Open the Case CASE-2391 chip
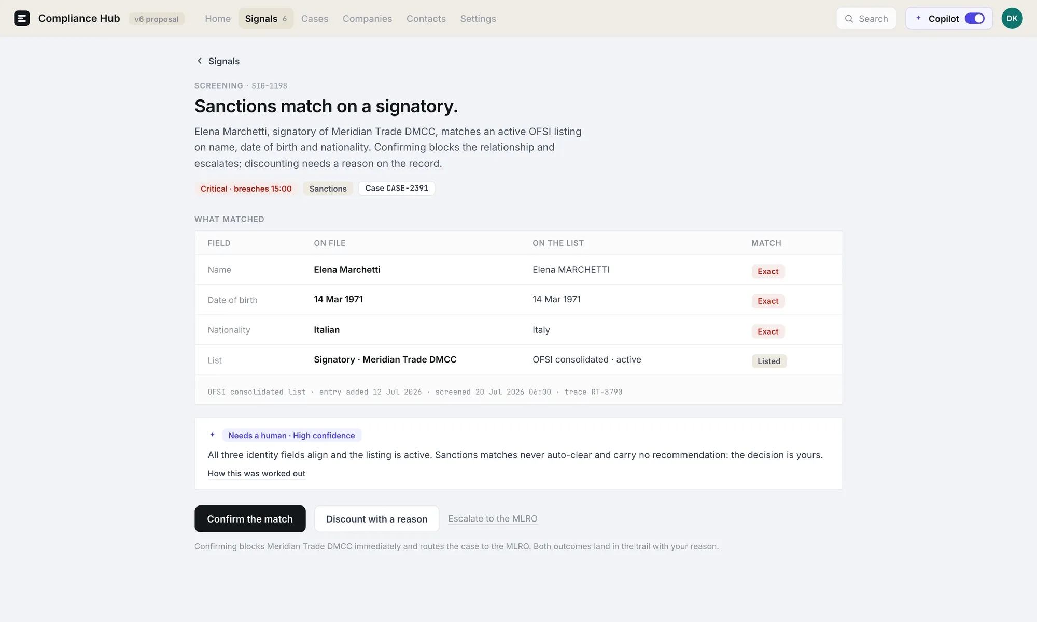 coord(397,189)
